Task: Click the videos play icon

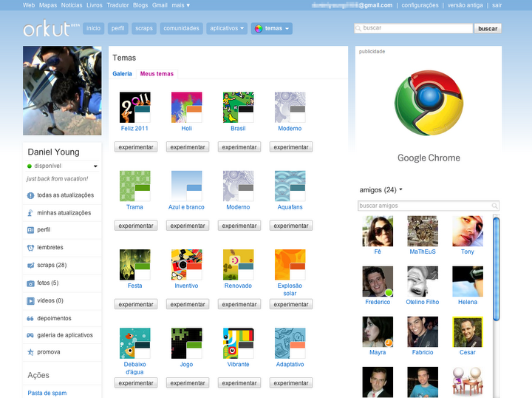Action: [x=30, y=301]
